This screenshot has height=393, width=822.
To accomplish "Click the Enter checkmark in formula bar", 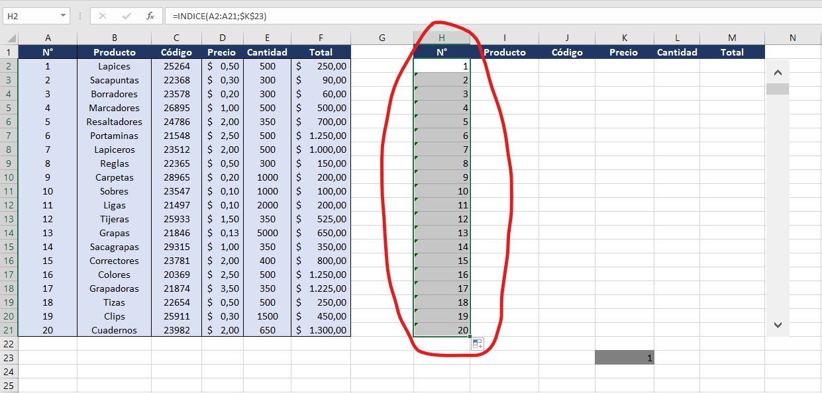I will click(127, 15).
